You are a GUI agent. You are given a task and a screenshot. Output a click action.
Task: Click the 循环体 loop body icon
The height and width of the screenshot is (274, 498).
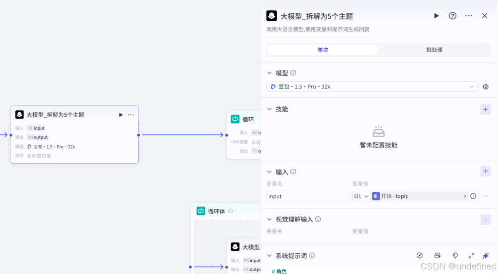[201, 211]
